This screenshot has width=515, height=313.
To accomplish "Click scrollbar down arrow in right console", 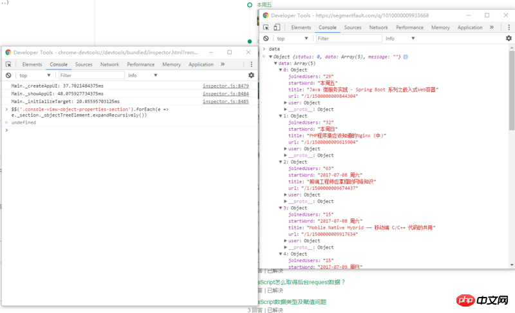I will coord(512,265).
